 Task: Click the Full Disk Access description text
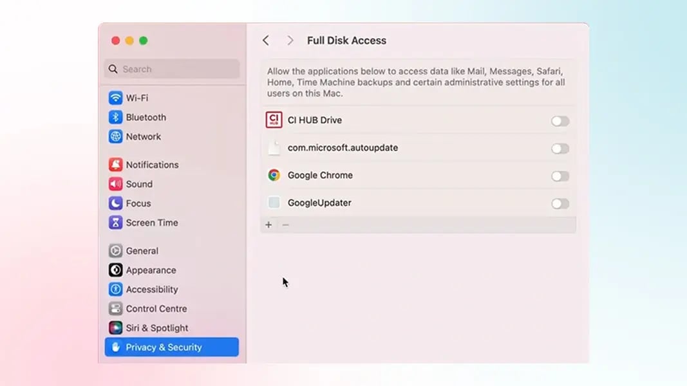(x=416, y=82)
